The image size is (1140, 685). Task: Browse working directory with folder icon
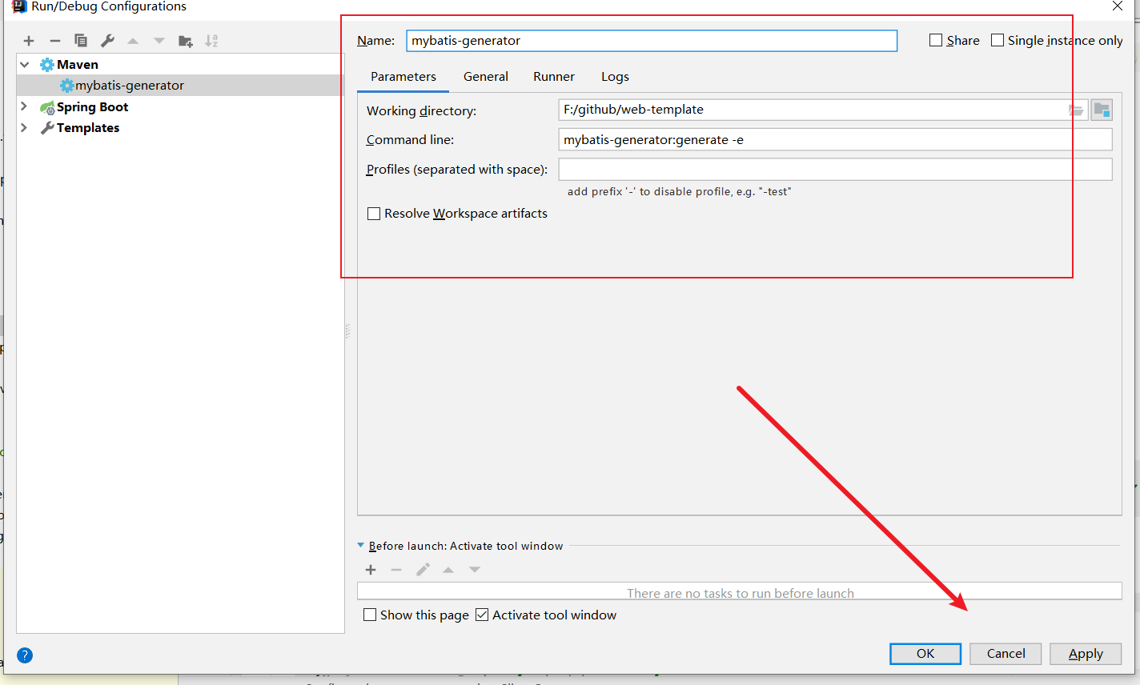tap(1076, 110)
